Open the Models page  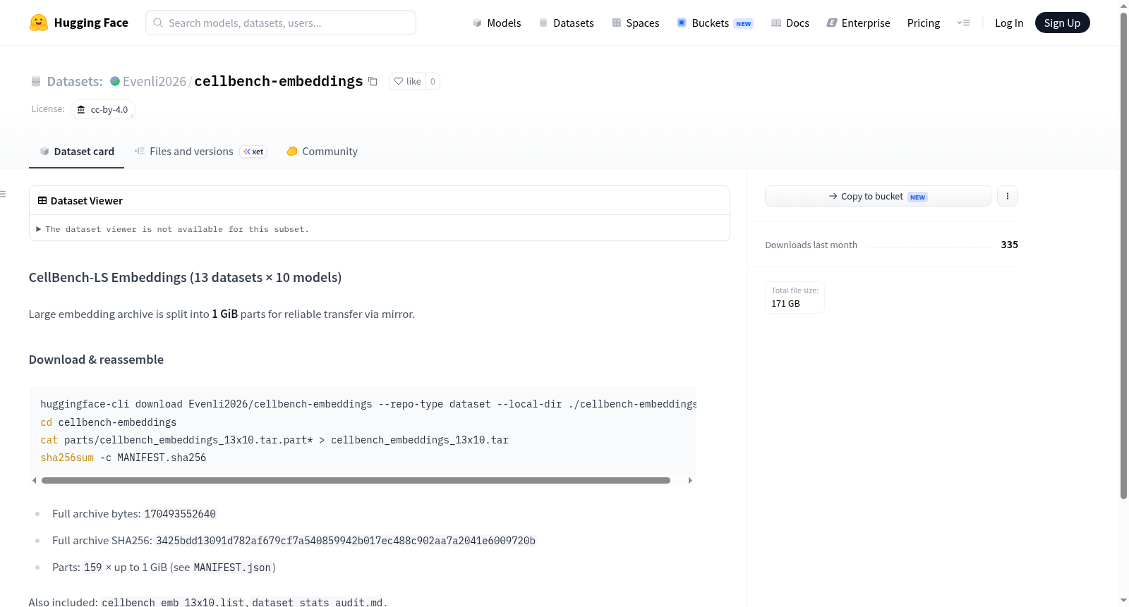[x=497, y=23]
